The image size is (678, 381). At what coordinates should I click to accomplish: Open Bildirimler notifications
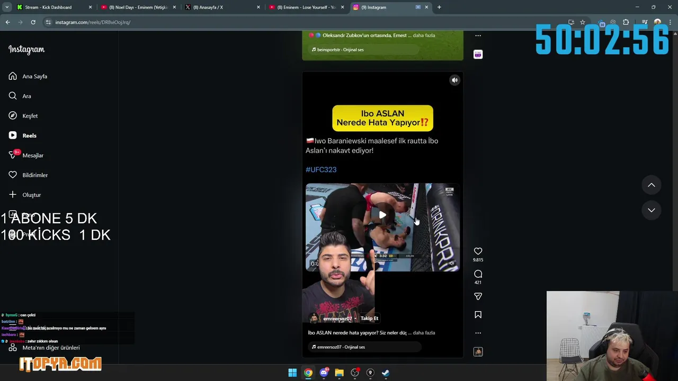click(x=29, y=175)
